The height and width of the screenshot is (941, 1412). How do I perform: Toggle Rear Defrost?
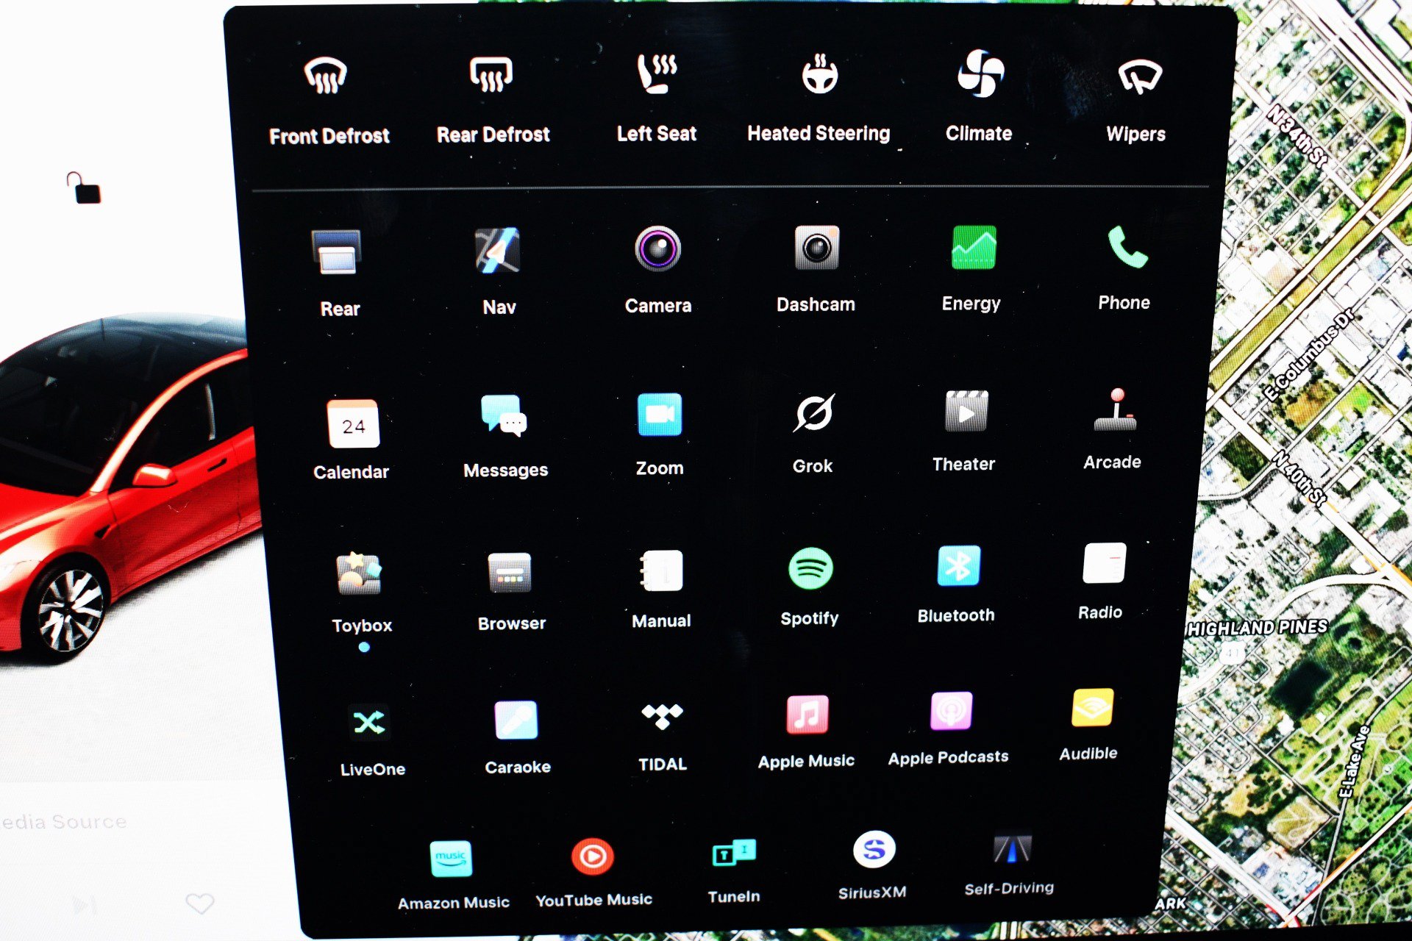[x=493, y=99]
